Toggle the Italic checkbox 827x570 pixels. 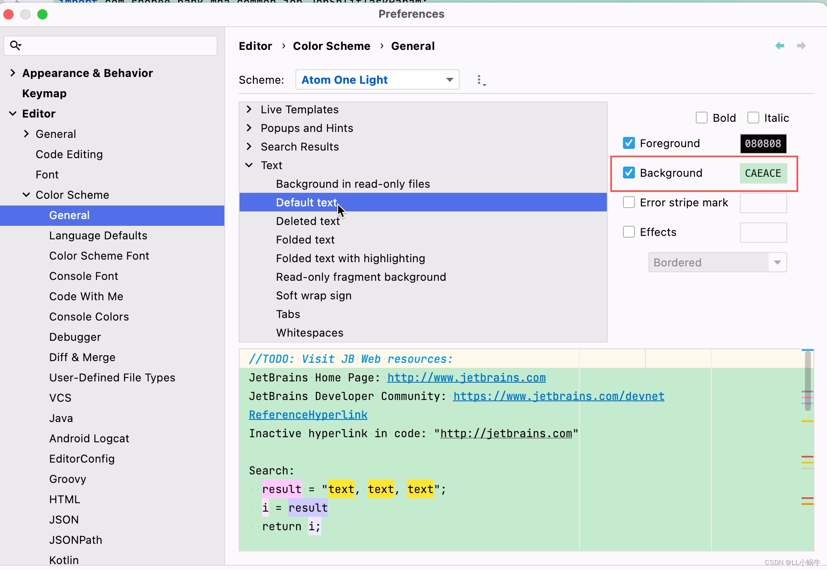tap(753, 118)
